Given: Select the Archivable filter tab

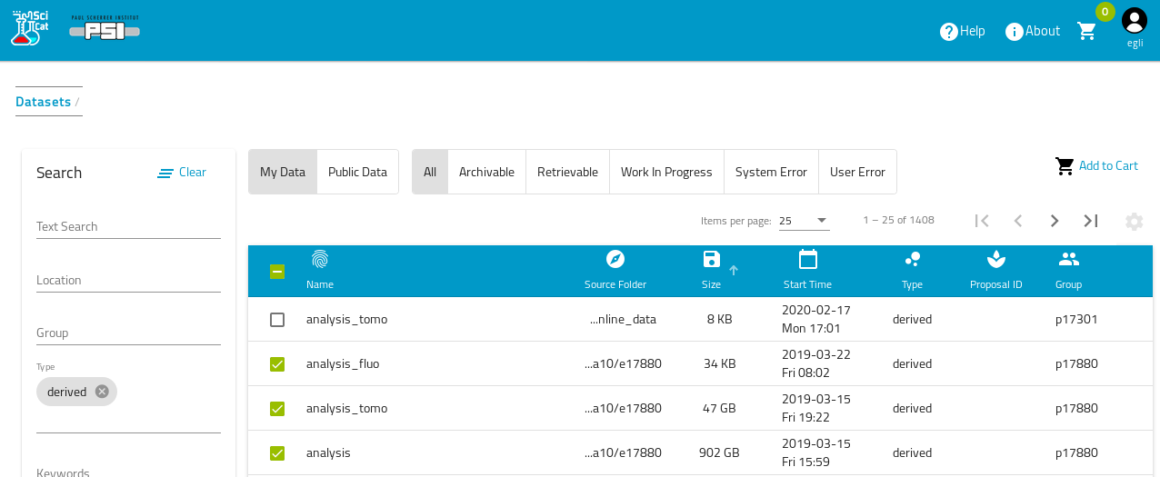Looking at the screenshot, I should [x=486, y=172].
